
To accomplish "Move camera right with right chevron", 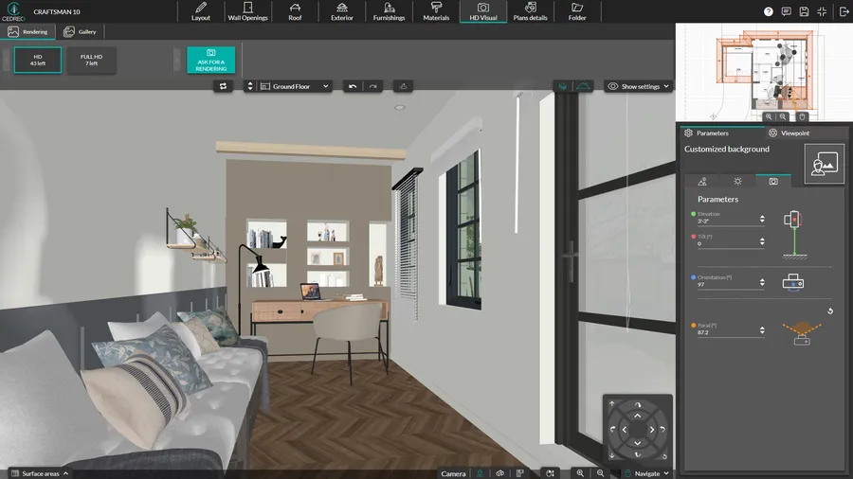I will tap(652, 429).
